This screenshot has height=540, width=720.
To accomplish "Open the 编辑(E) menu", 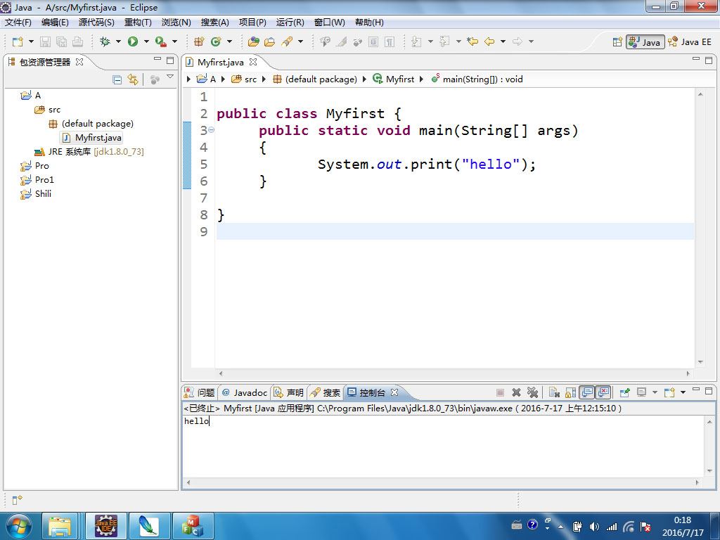I will [55, 22].
